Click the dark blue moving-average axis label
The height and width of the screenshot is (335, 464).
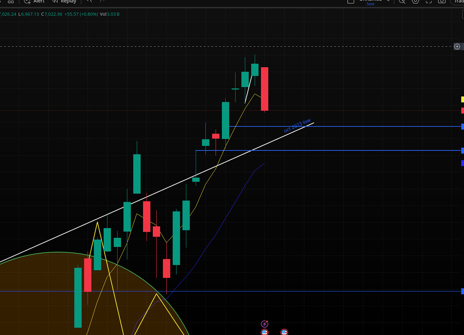(x=462, y=163)
